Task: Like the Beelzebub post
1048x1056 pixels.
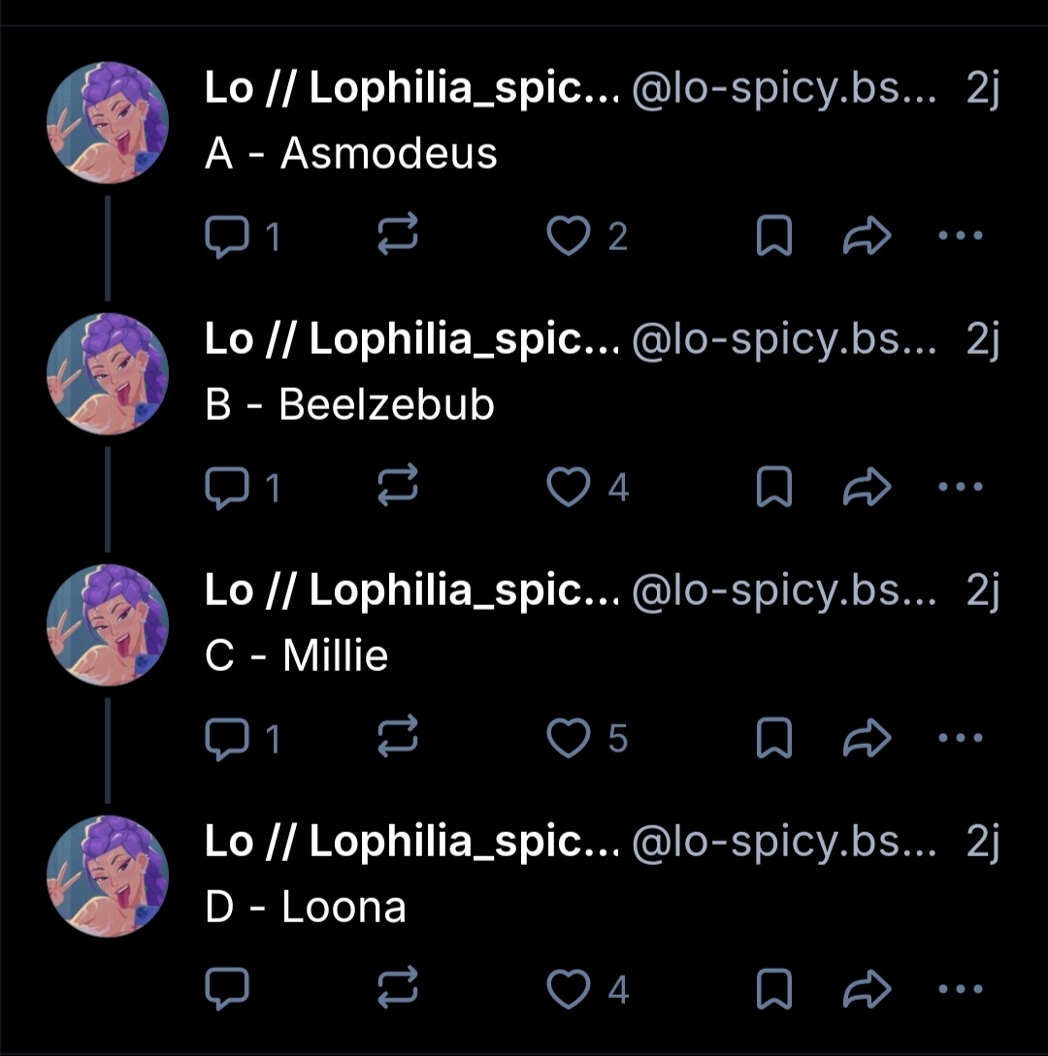Action: click(568, 487)
